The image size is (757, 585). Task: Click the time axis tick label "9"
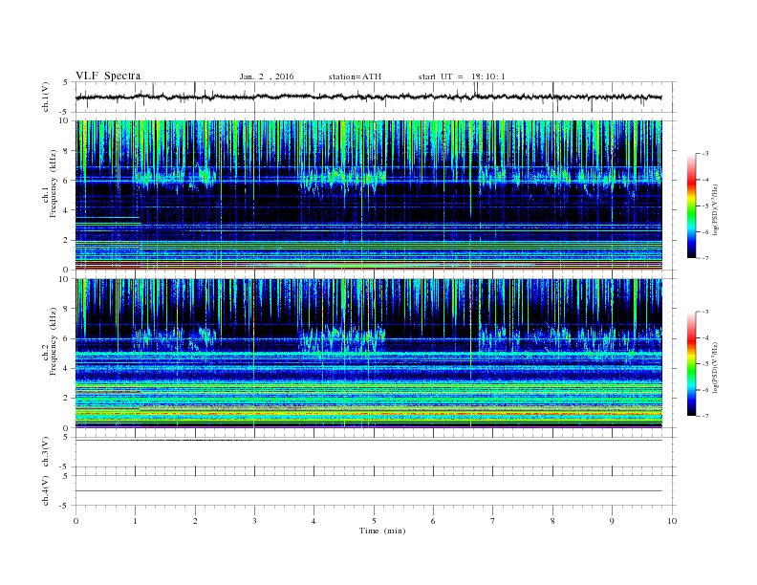[x=612, y=521]
